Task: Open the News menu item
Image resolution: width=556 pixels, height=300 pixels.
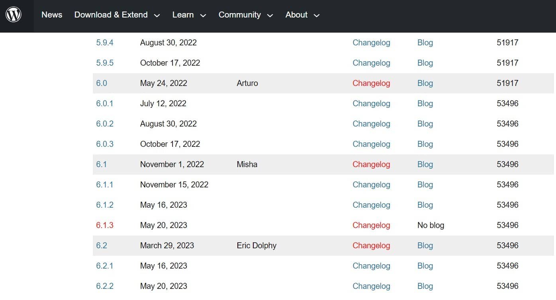Action: 52,15
